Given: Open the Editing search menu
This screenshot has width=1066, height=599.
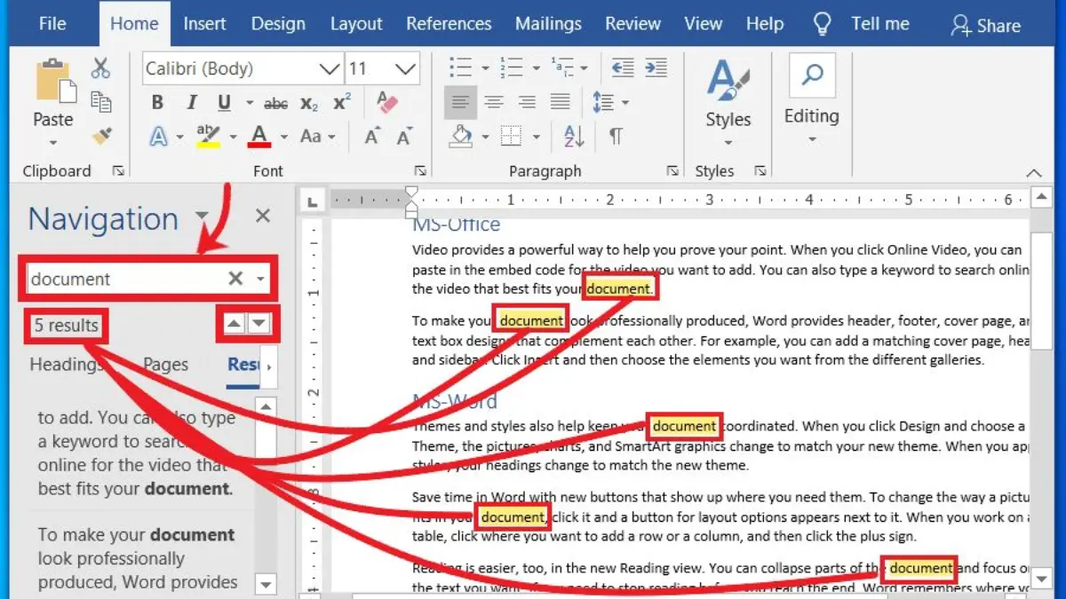Looking at the screenshot, I should 811,99.
